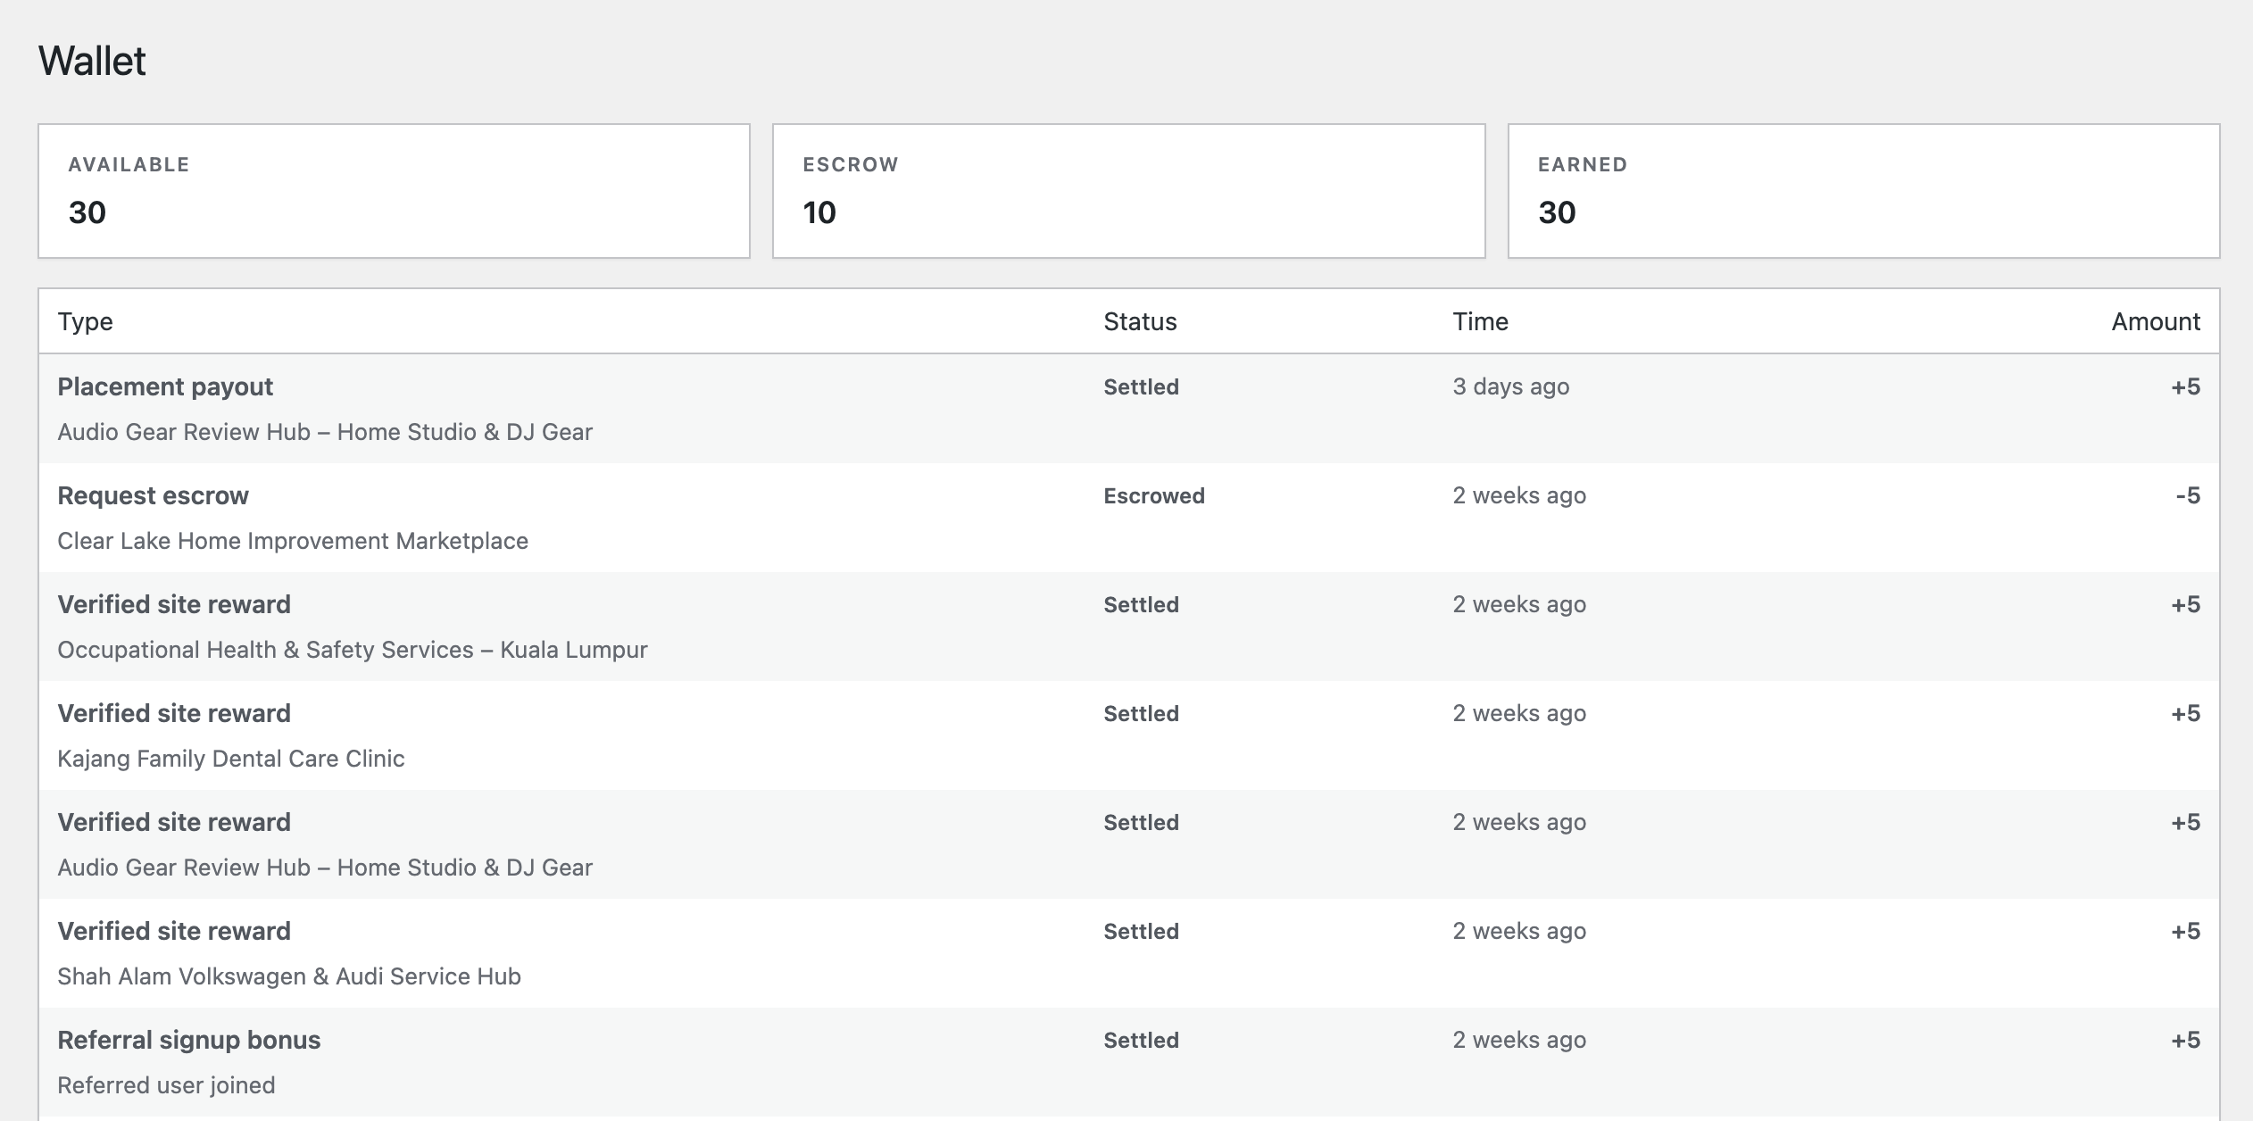Click the Status column header
Screen dimensions: 2253x1121
pyautogui.click(x=1140, y=321)
